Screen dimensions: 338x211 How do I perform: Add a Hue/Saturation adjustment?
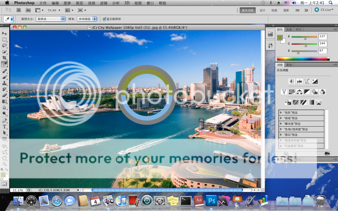291,92
